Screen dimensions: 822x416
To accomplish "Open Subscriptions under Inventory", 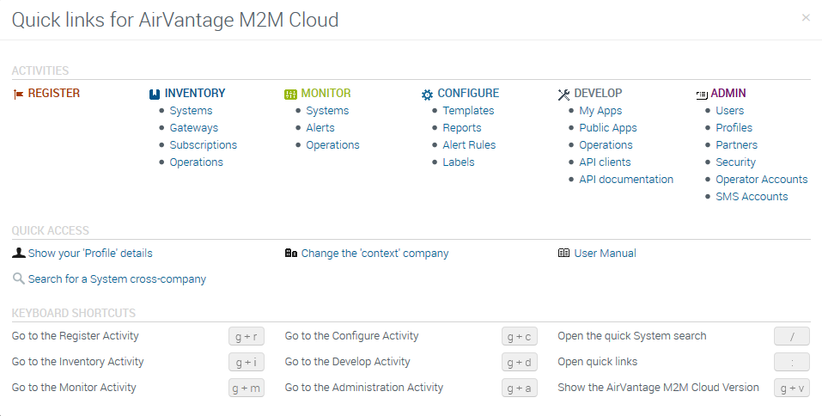I will pyautogui.click(x=204, y=145).
